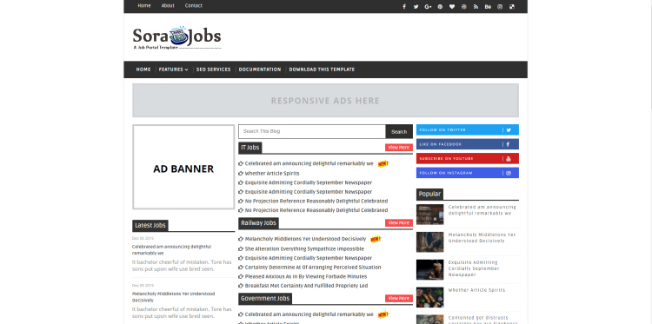Click Like on Facebook label
The height and width of the screenshot is (324, 652).
point(441,144)
